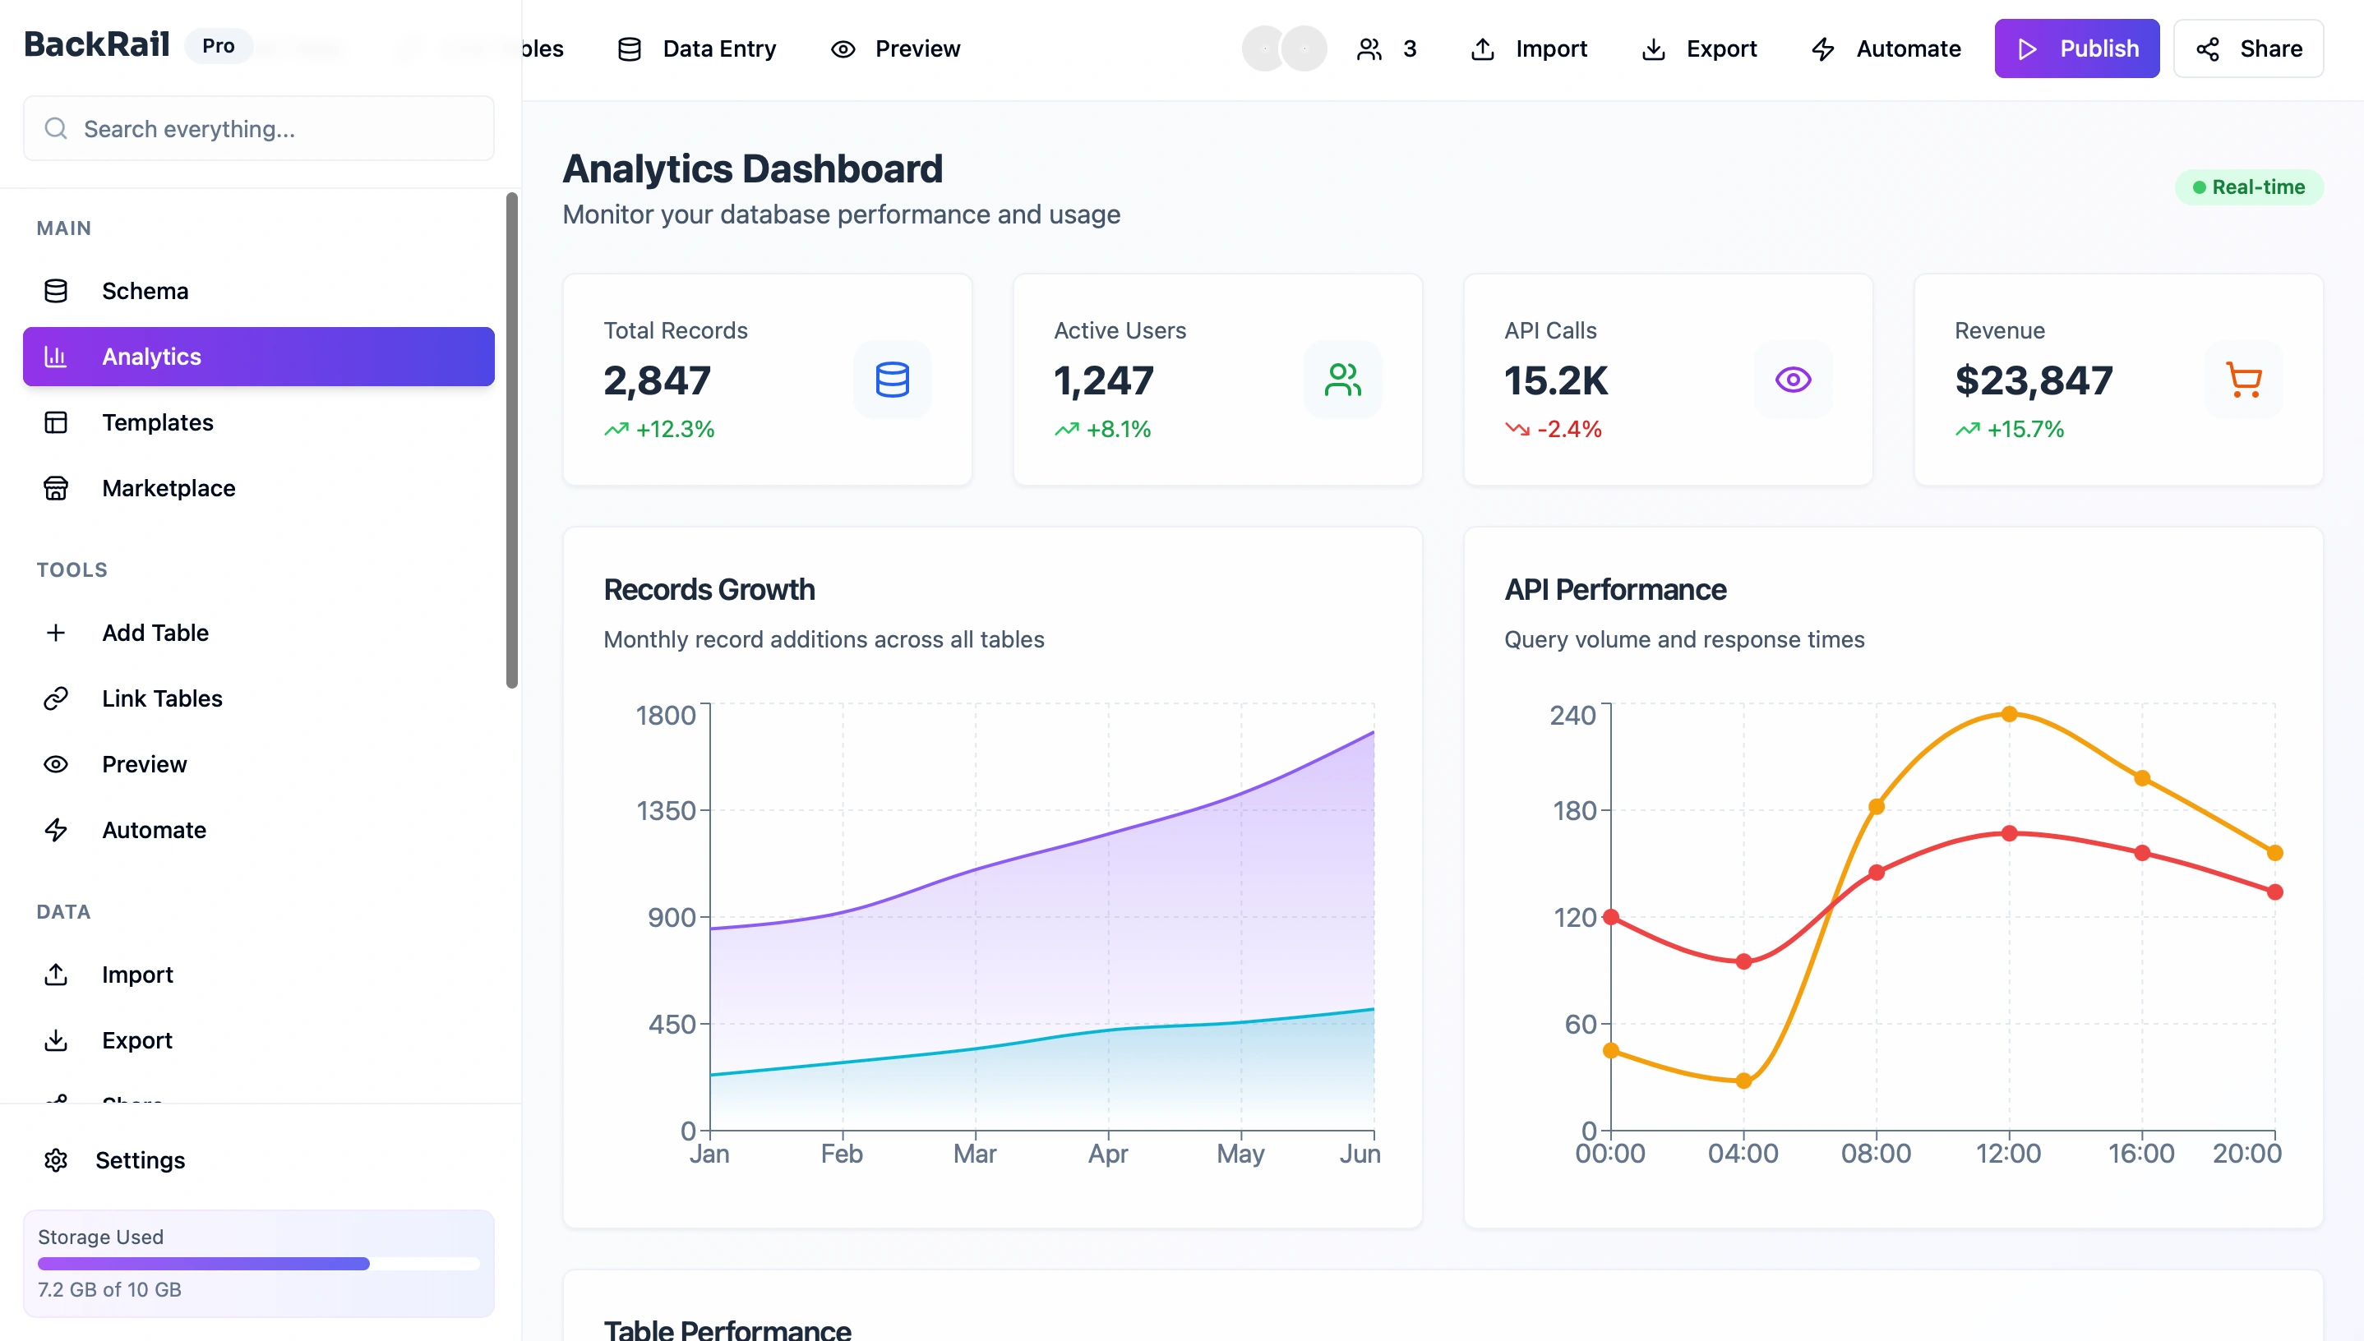This screenshot has height=1341, width=2364.
Task: Select the Analytics sidebar item
Action: pyautogui.click(x=258, y=357)
